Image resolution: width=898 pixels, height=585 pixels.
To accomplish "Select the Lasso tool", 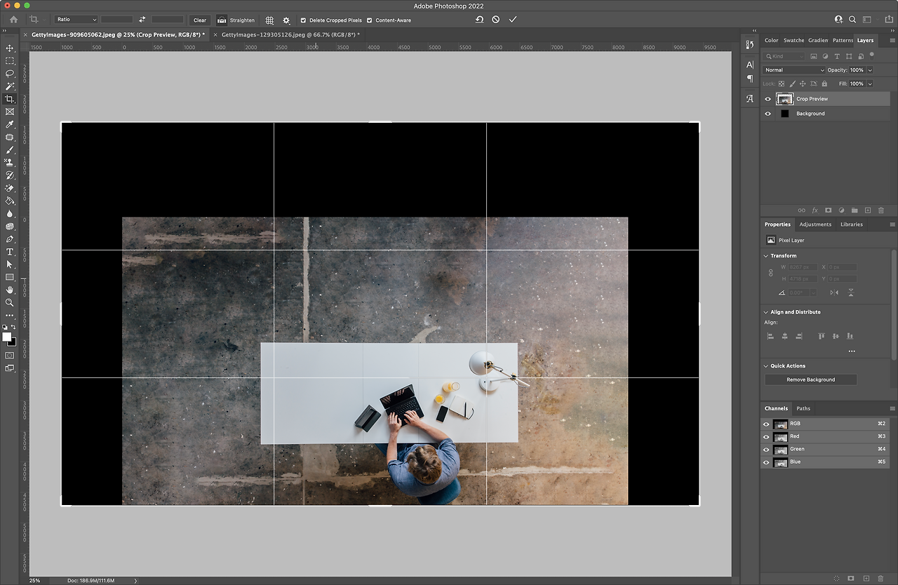I will [x=10, y=74].
